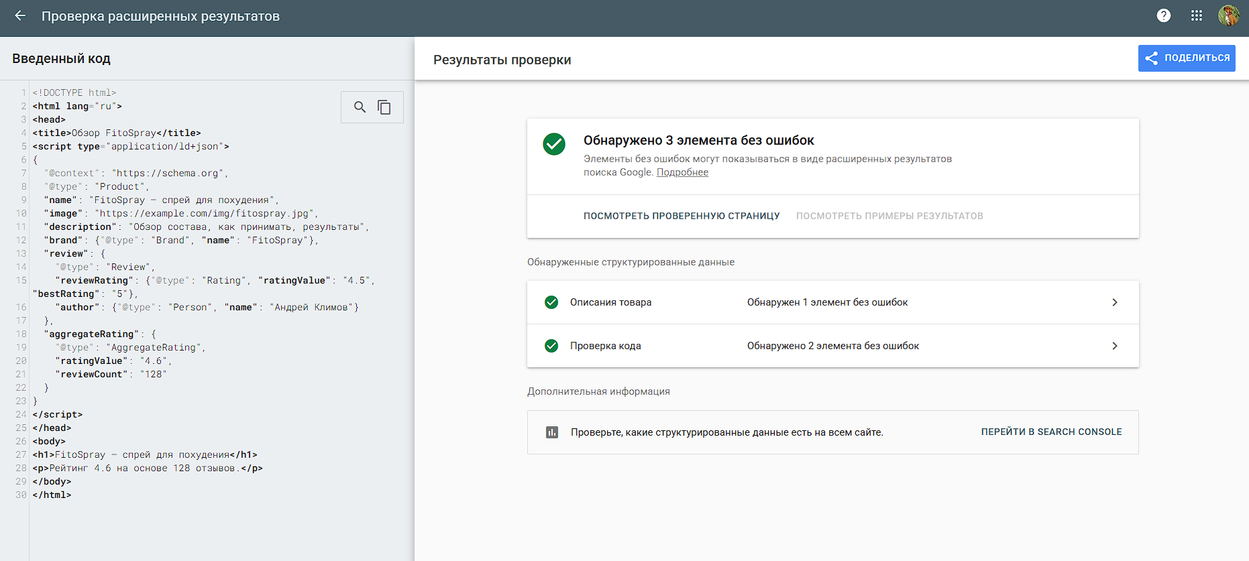Click the large green checkmark in summary card

554,143
